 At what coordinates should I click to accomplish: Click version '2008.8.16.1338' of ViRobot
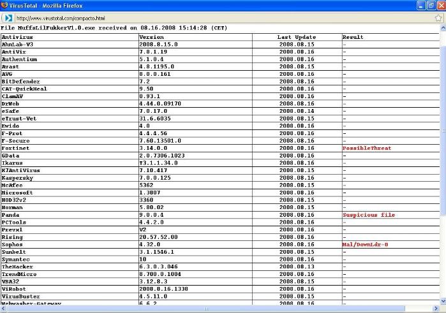(163, 289)
